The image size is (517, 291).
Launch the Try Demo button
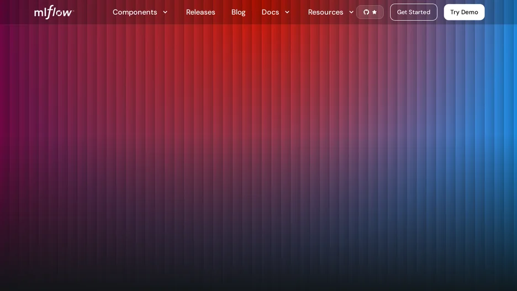[464, 12]
